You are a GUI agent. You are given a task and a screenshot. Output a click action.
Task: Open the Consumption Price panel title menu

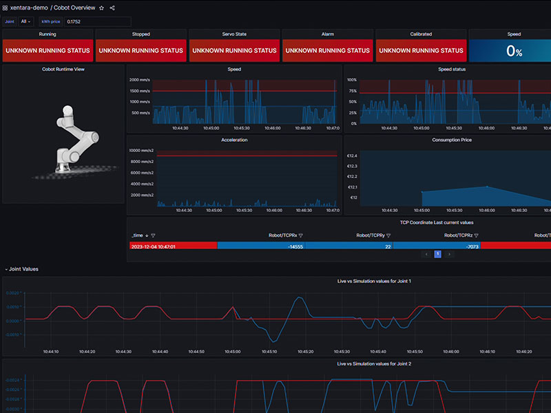[x=451, y=140]
